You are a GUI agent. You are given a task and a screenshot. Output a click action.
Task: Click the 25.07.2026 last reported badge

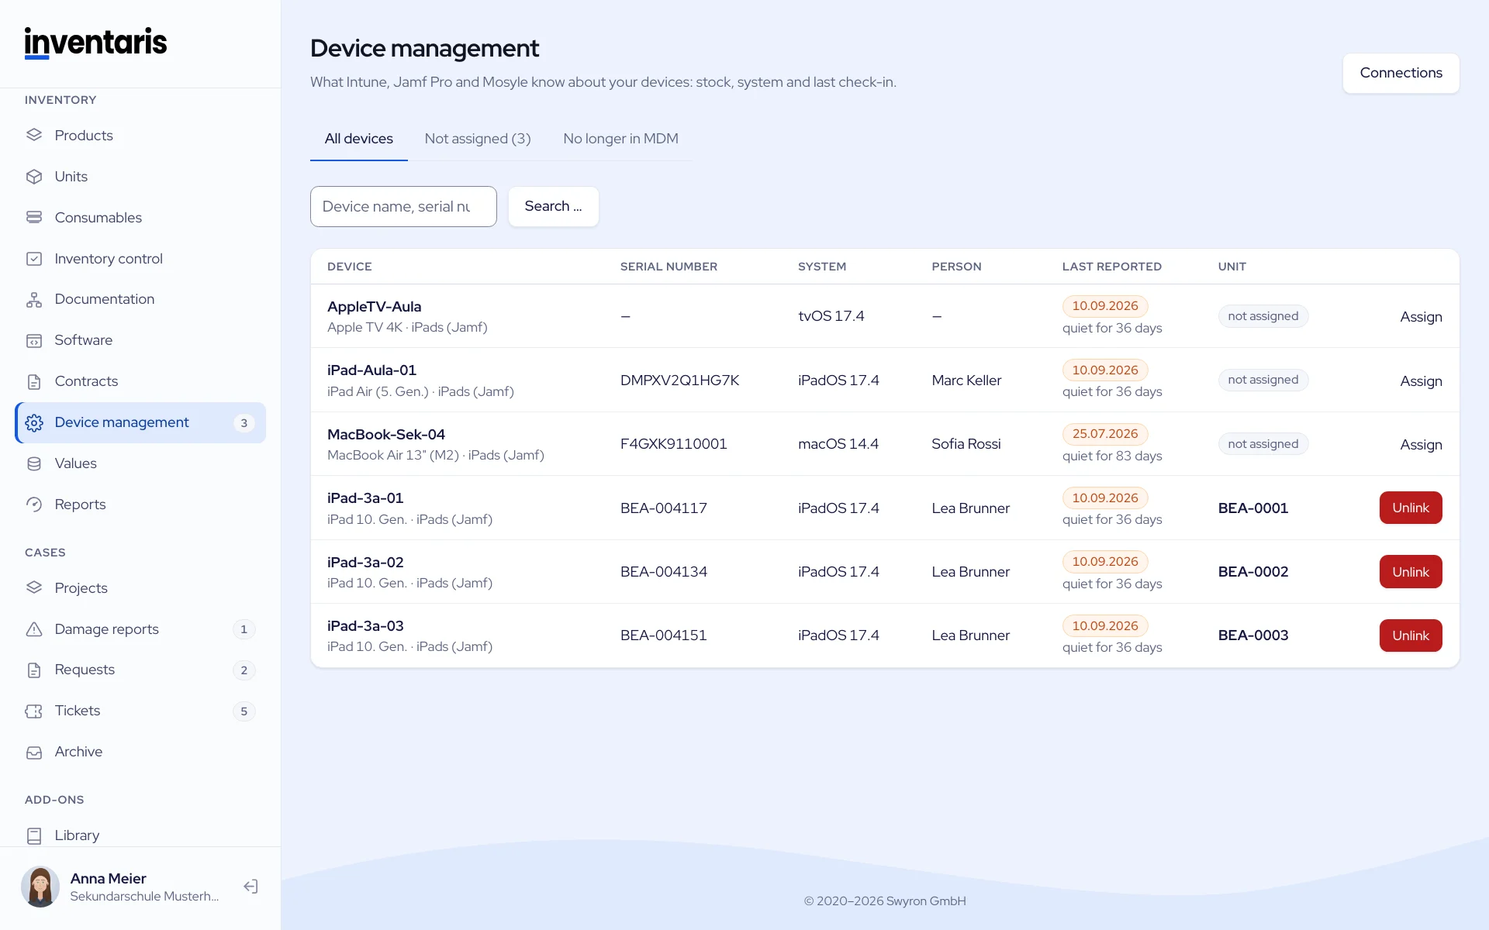tap(1105, 434)
